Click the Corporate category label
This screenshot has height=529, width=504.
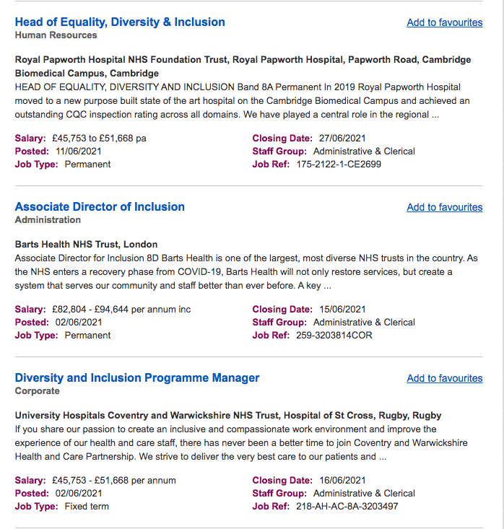[x=38, y=390]
